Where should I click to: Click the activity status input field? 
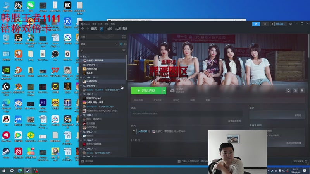pyautogui.click(x=186, y=113)
